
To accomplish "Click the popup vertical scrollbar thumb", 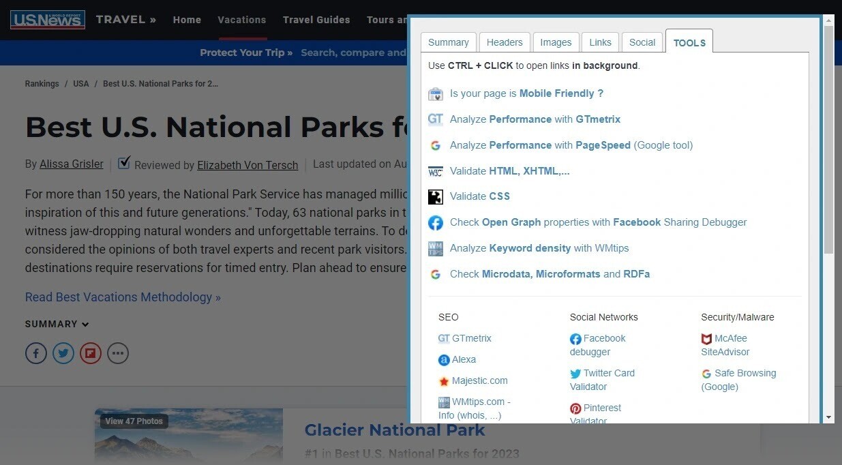I will coord(828,140).
